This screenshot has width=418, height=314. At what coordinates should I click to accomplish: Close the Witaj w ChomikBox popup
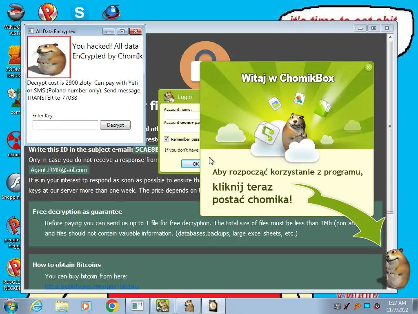(368, 67)
